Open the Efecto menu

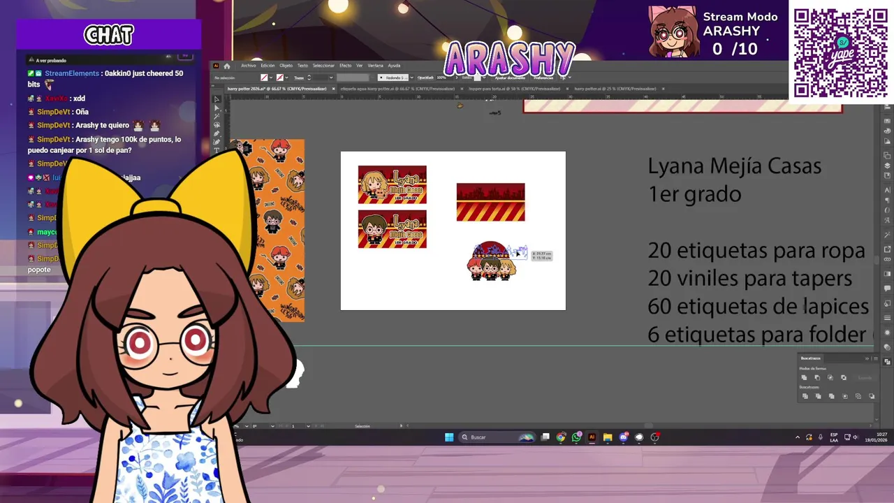pos(345,66)
